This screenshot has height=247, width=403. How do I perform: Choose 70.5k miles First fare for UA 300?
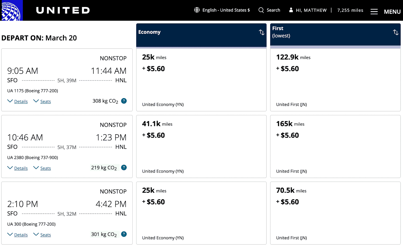coord(335,213)
